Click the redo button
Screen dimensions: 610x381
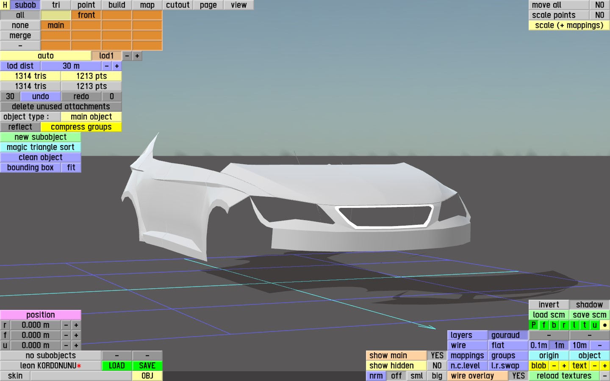(81, 97)
